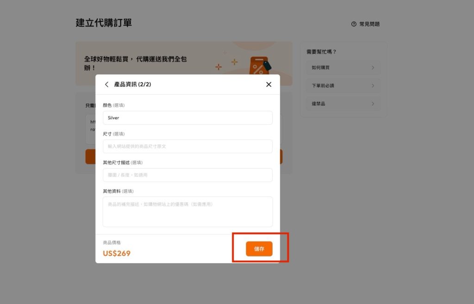Click the back arrow in the product info dialog
Image resolution: width=474 pixels, height=304 pixels.
pyautogui.click(x=106, y=85)
